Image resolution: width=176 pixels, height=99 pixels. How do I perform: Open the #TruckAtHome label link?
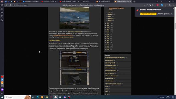109,81
